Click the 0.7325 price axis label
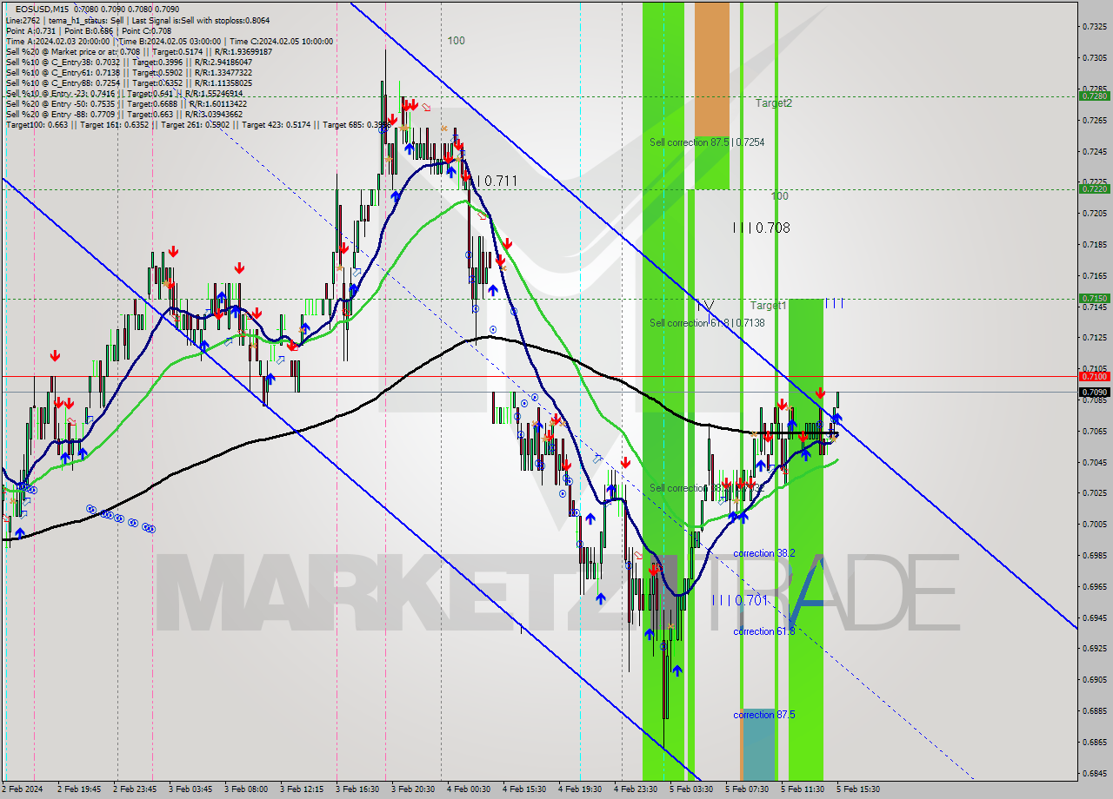The width and height of the screenshot is (1113, 799). pyautogui.click(x=1094, y=27)
